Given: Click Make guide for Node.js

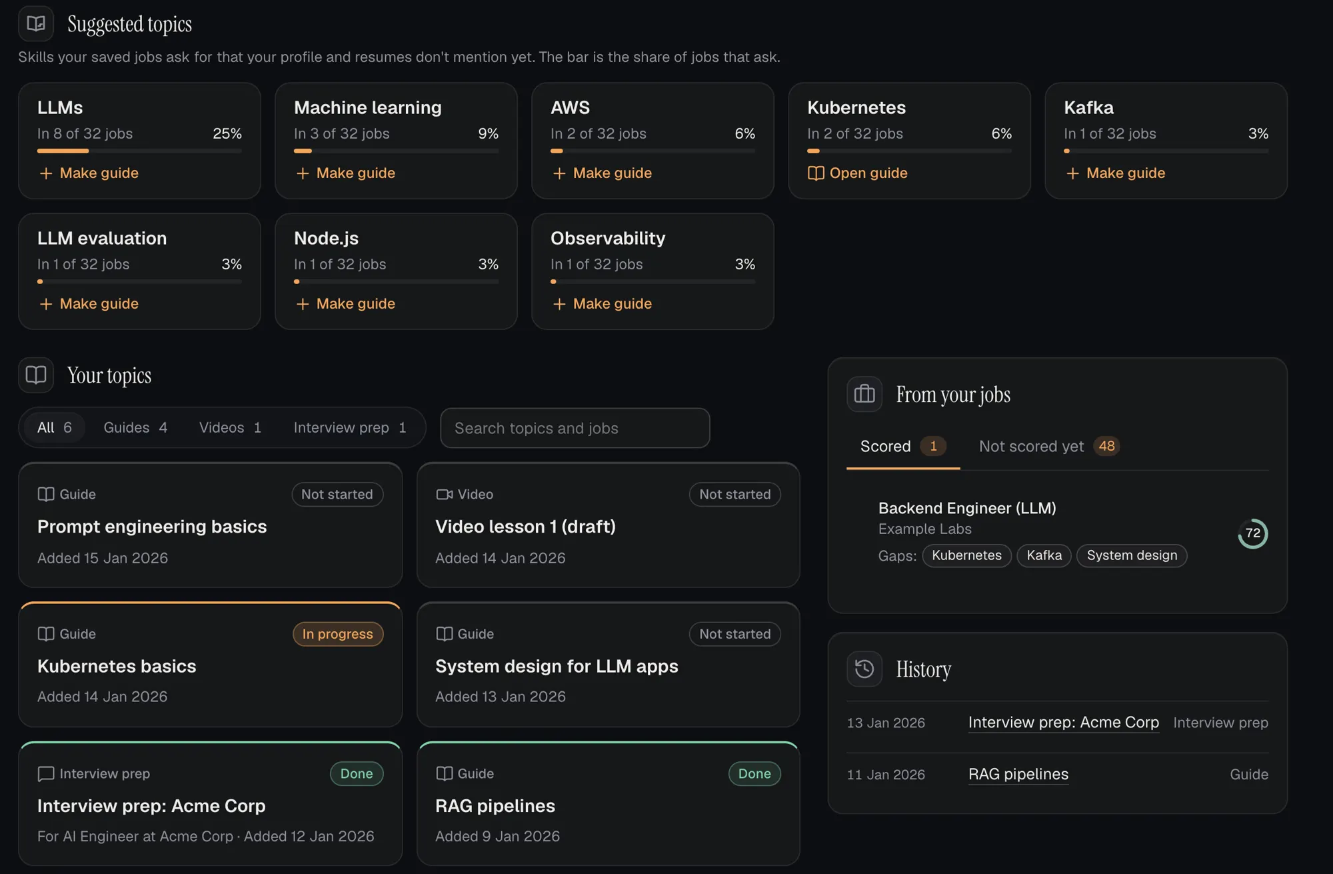Looking at the screenshot, I should click(x=345, y=304).
